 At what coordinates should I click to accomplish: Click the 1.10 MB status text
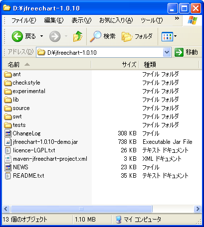point(85,220)
